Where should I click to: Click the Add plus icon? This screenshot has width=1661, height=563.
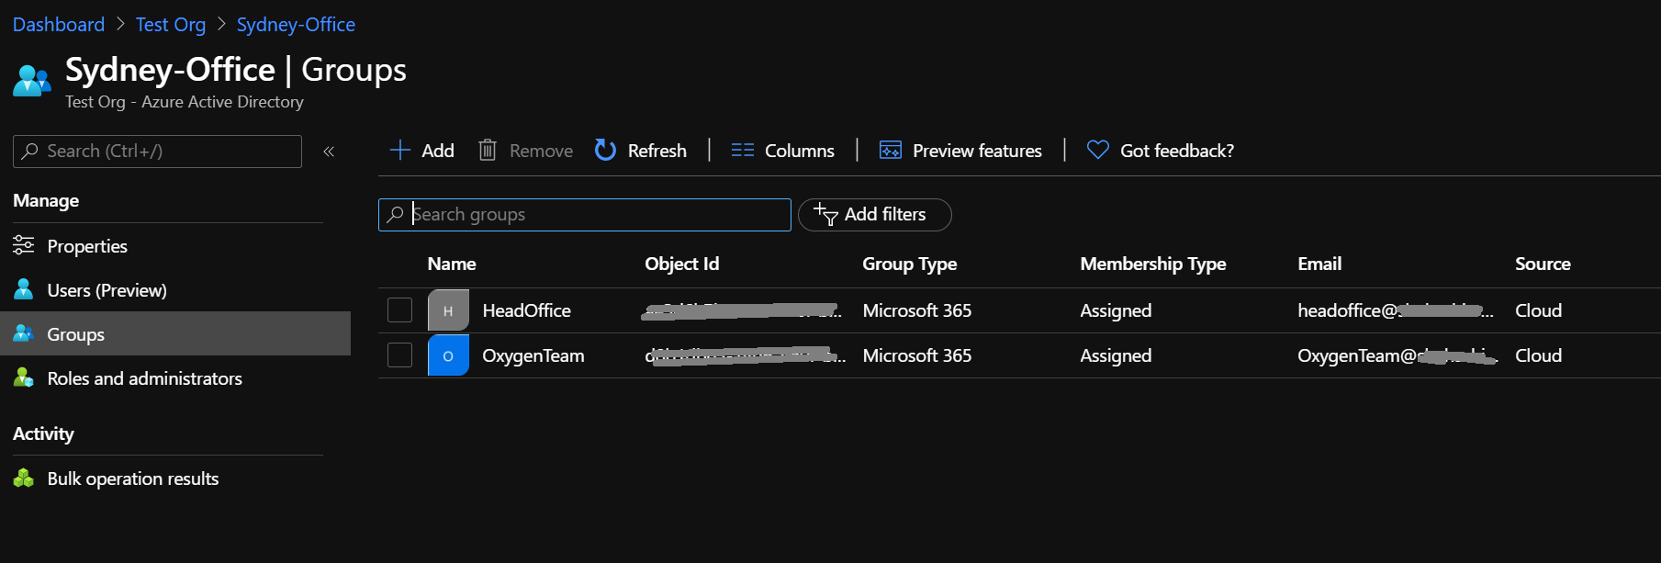[x=399, y=150]
